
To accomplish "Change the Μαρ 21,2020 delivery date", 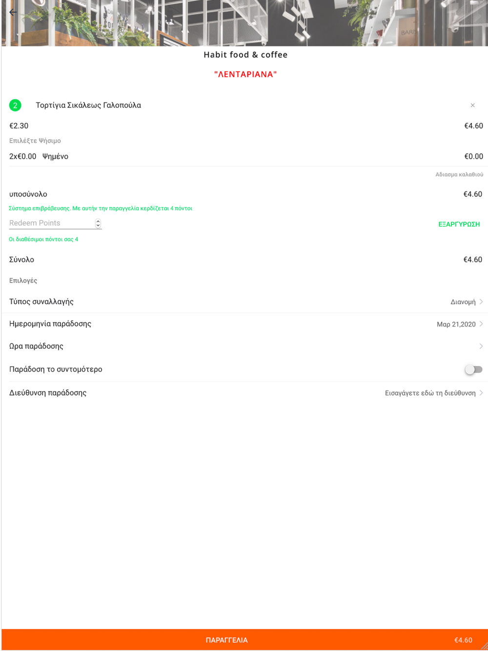I will click(456, 325).
